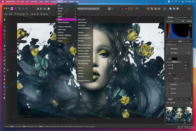Apply Auto Contrast half-circle icon

pyautogui.click(x=41, y=9)
